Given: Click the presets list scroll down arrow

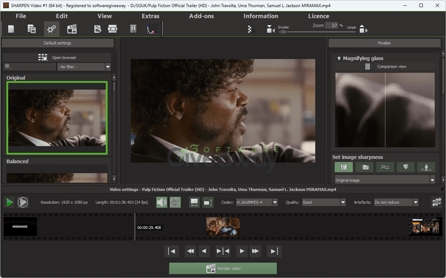Looking at the screenshot, I should (x=114, y=179).
